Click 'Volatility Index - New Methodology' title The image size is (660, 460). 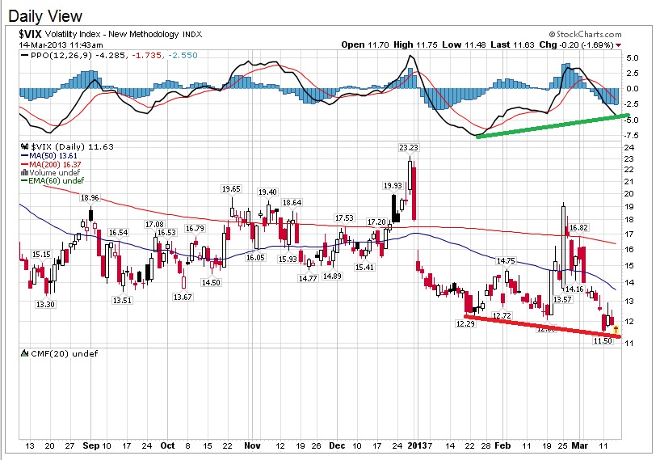click(112, 34)
